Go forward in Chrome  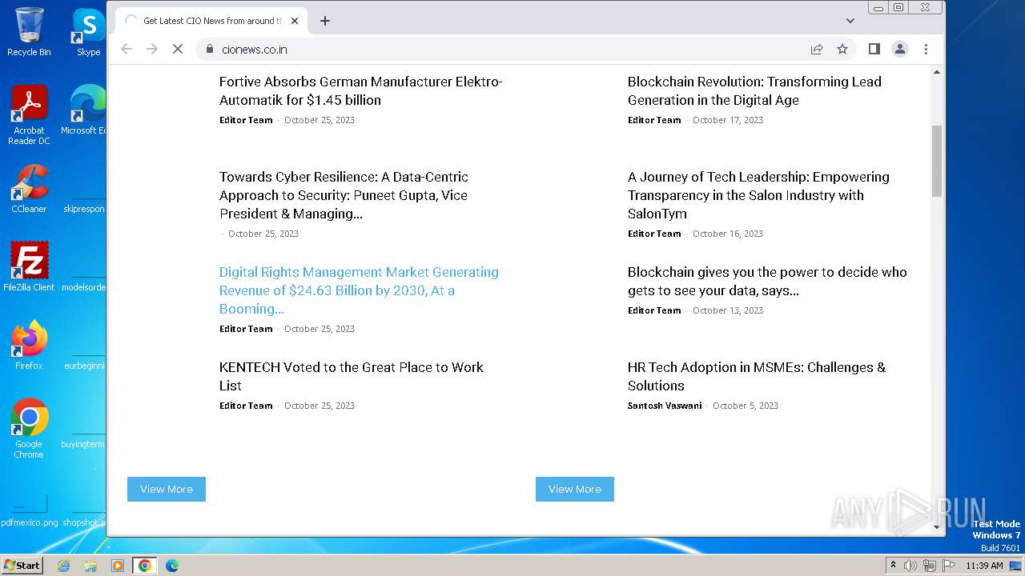[152, 49]
